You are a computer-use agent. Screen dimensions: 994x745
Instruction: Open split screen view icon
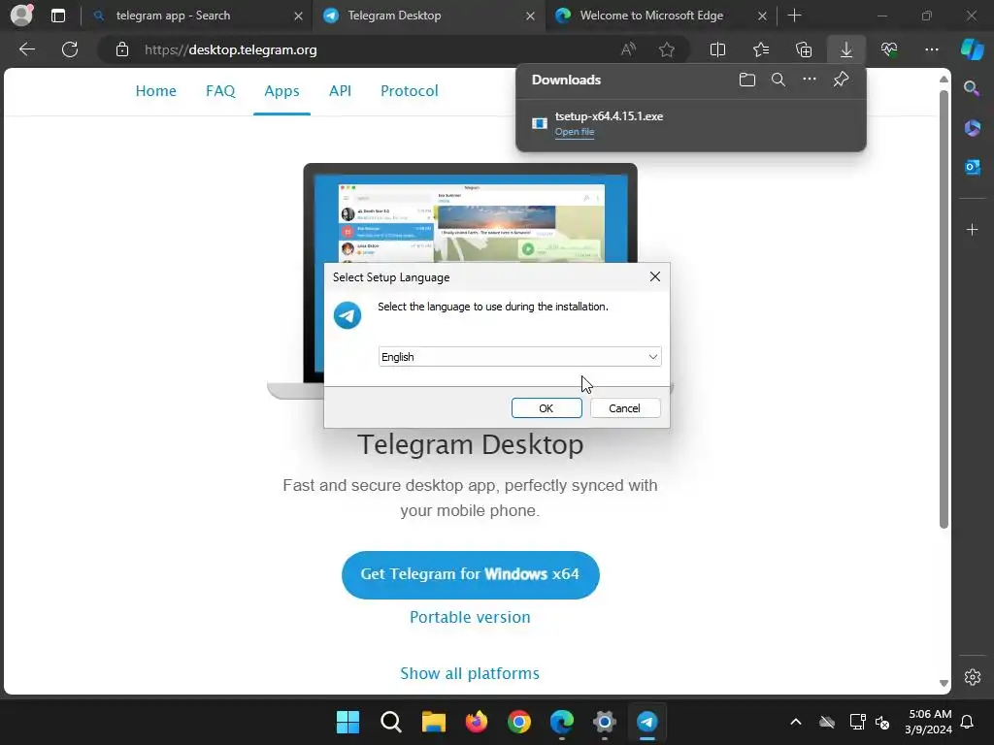717,49
